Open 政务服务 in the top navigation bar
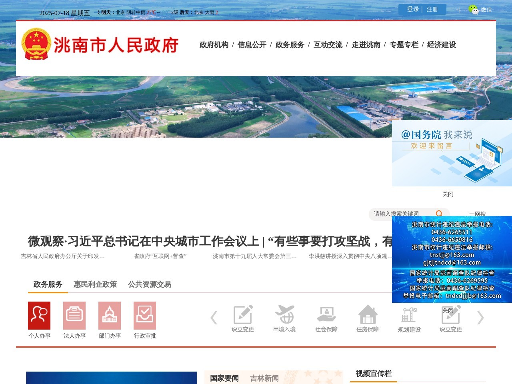Image resolution: width=512 pixels, height=384 pixels. pyautogui.click(x=290, y=45)
